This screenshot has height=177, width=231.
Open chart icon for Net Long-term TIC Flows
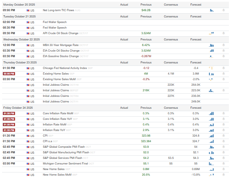coord(211,10)
